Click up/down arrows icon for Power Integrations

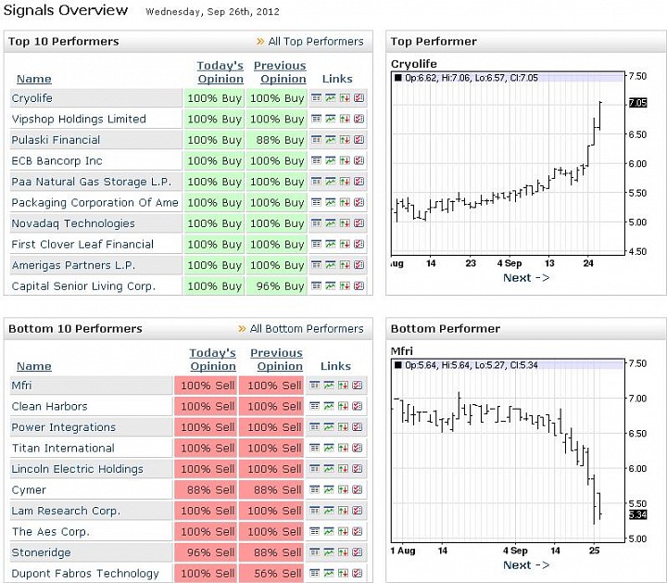pos(343,427)
